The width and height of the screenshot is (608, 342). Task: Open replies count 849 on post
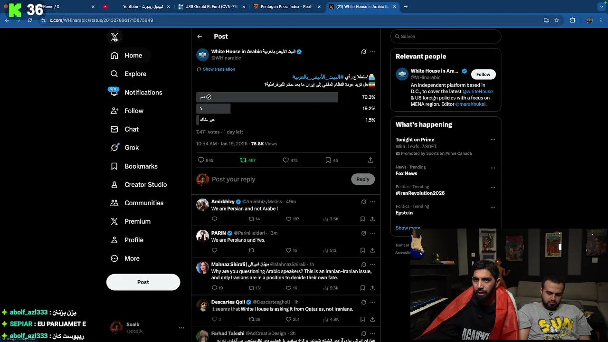(x=206, y=161)
